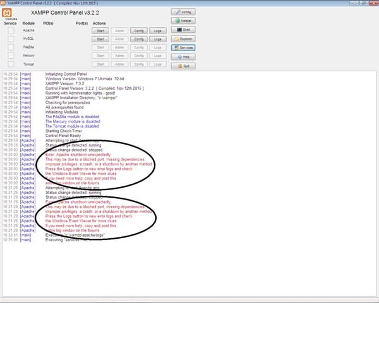Start the MySQL module
The image size is (379, 348).
100,39
